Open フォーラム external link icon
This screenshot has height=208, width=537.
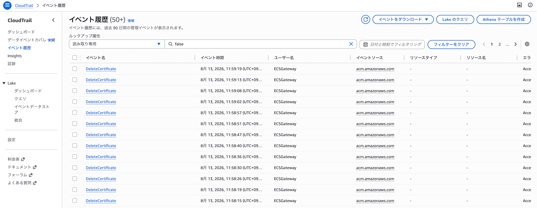(x=31, y=175)
